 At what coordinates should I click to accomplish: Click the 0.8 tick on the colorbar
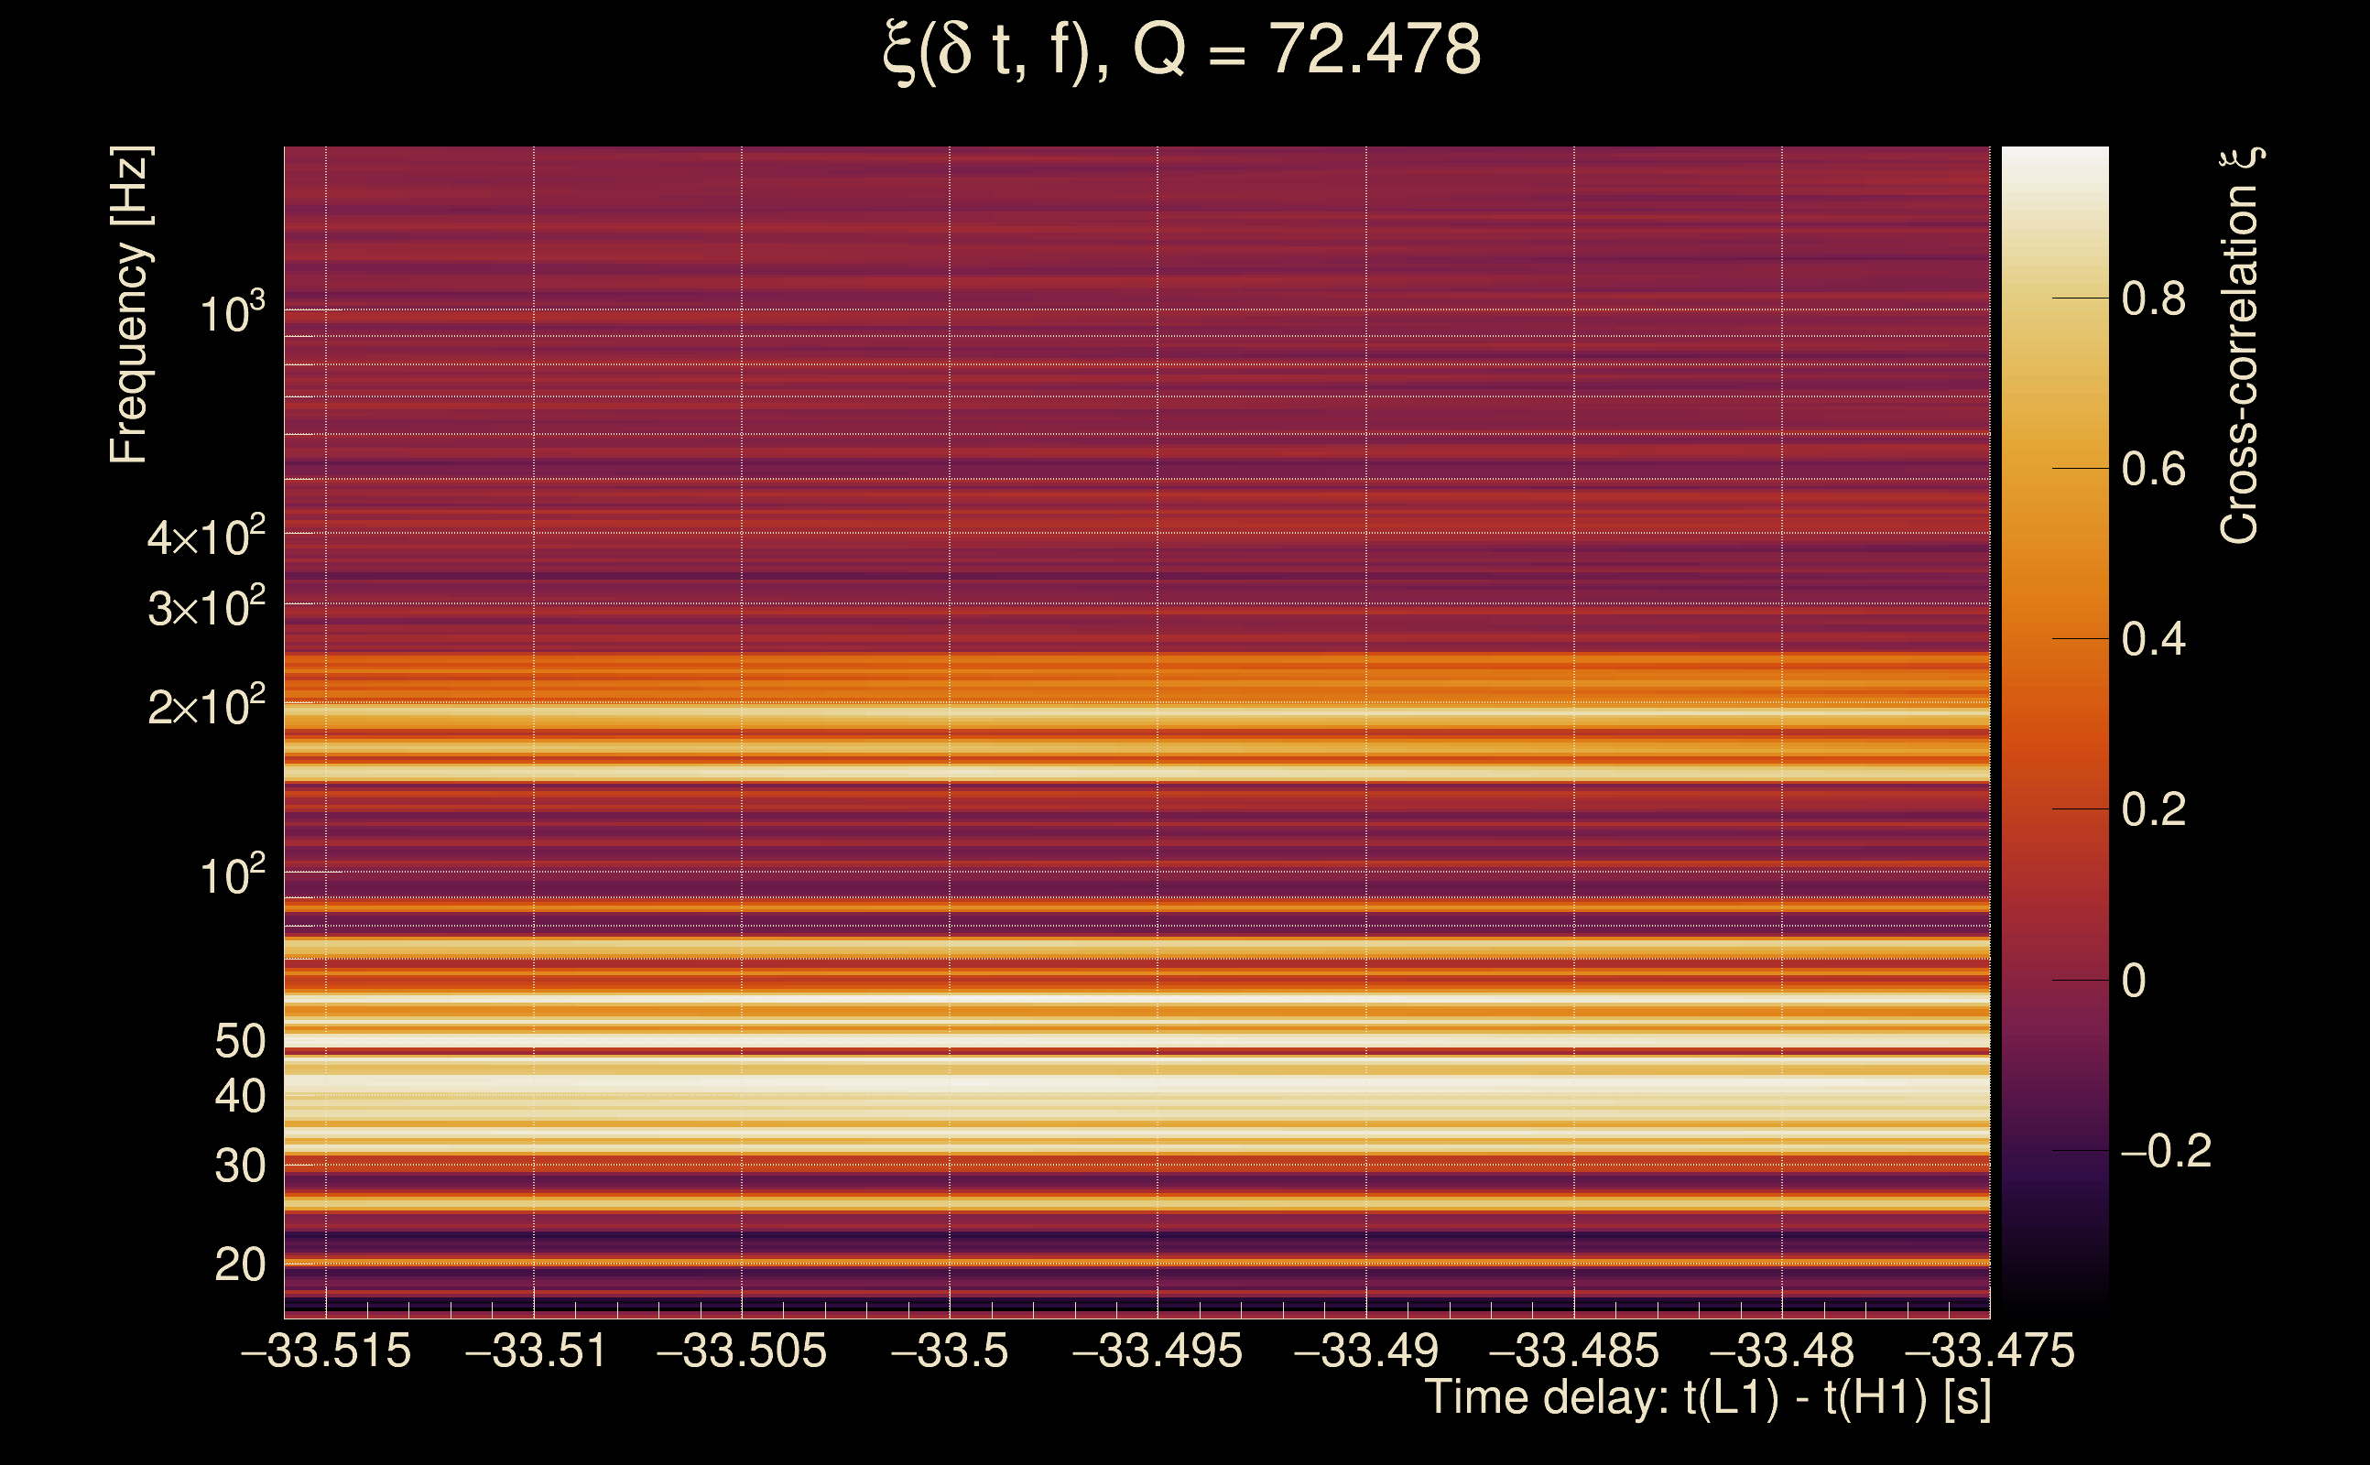tap(2153, 298)
